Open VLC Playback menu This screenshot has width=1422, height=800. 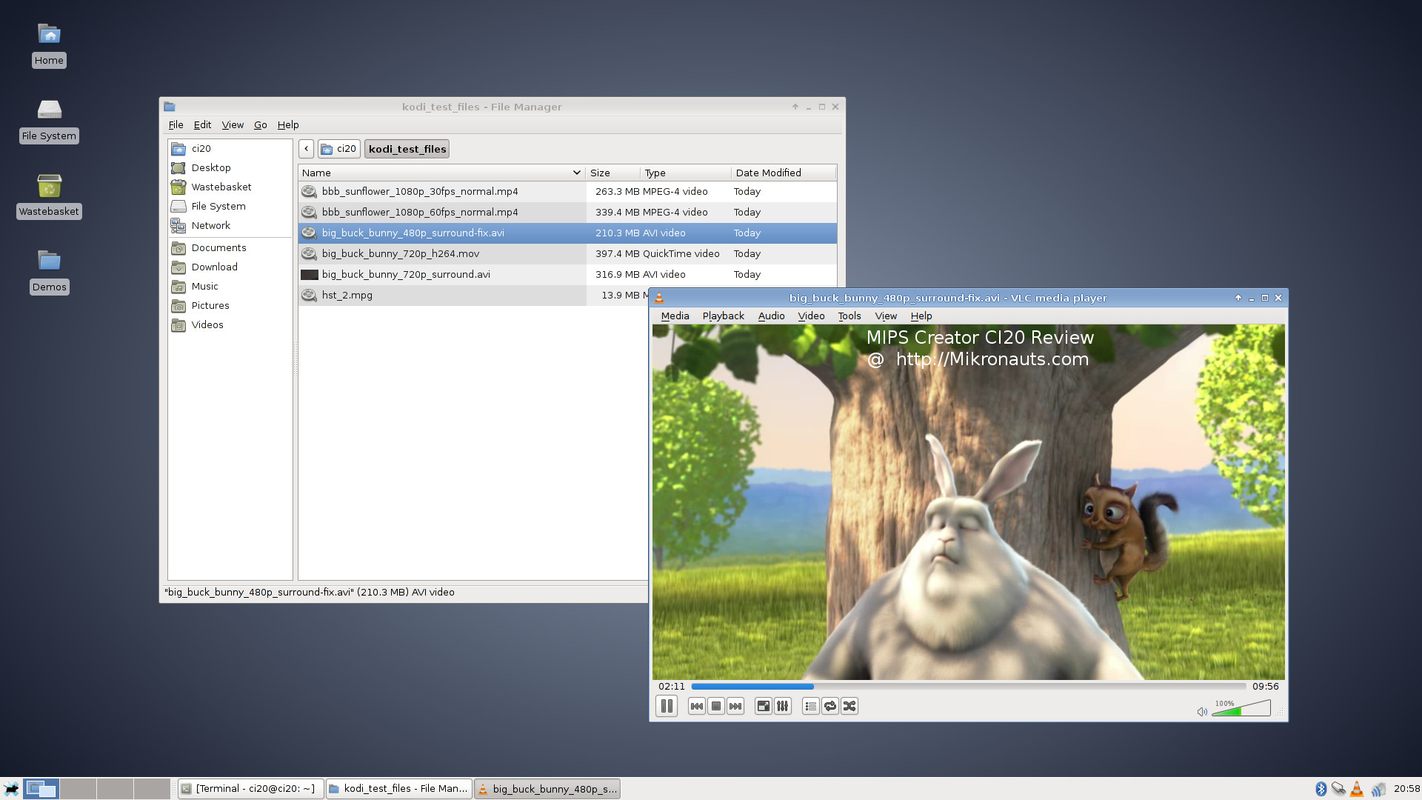pos(723,316)
